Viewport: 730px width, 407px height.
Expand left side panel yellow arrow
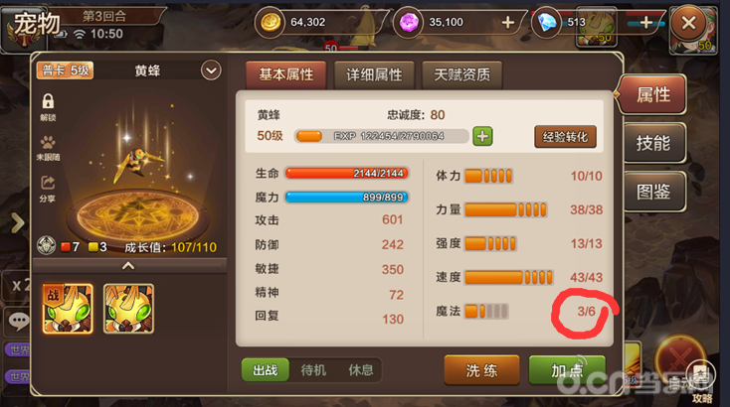[17, 223]
